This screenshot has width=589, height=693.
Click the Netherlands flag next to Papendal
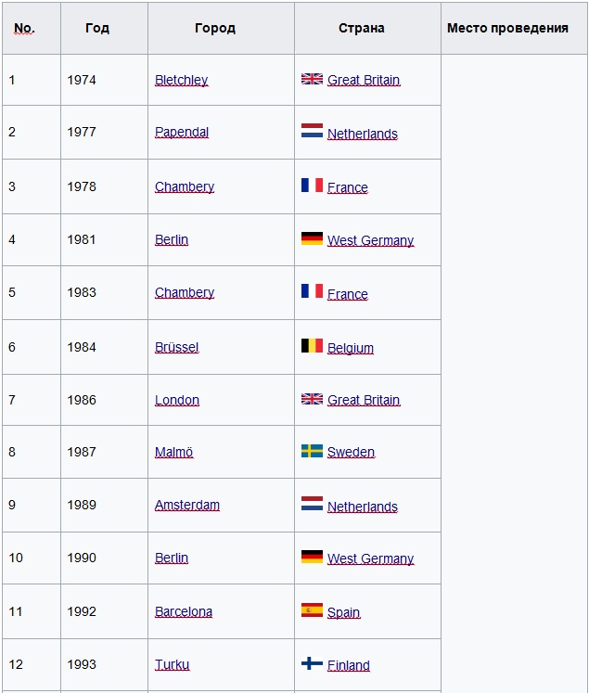[312, 131]
